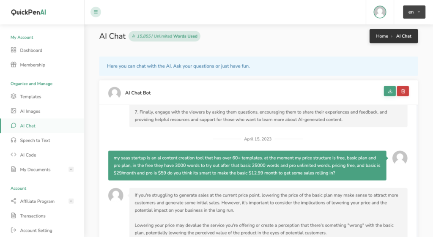The image size is (433, 237).
Task: Go to Transactions page
Action: click(x=33, y=216)
